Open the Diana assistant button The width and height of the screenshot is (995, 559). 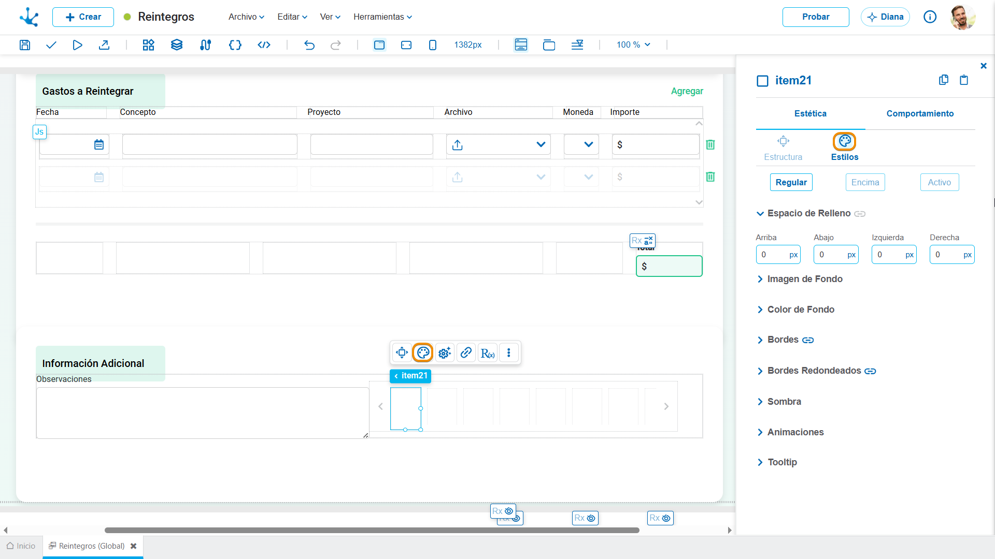885,17
